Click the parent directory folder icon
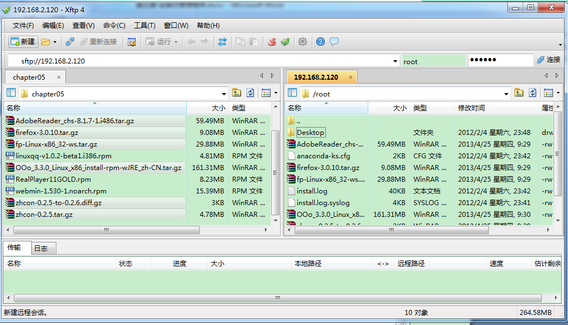568x325 pixels. pyautogui.click(x=291, y=120)
